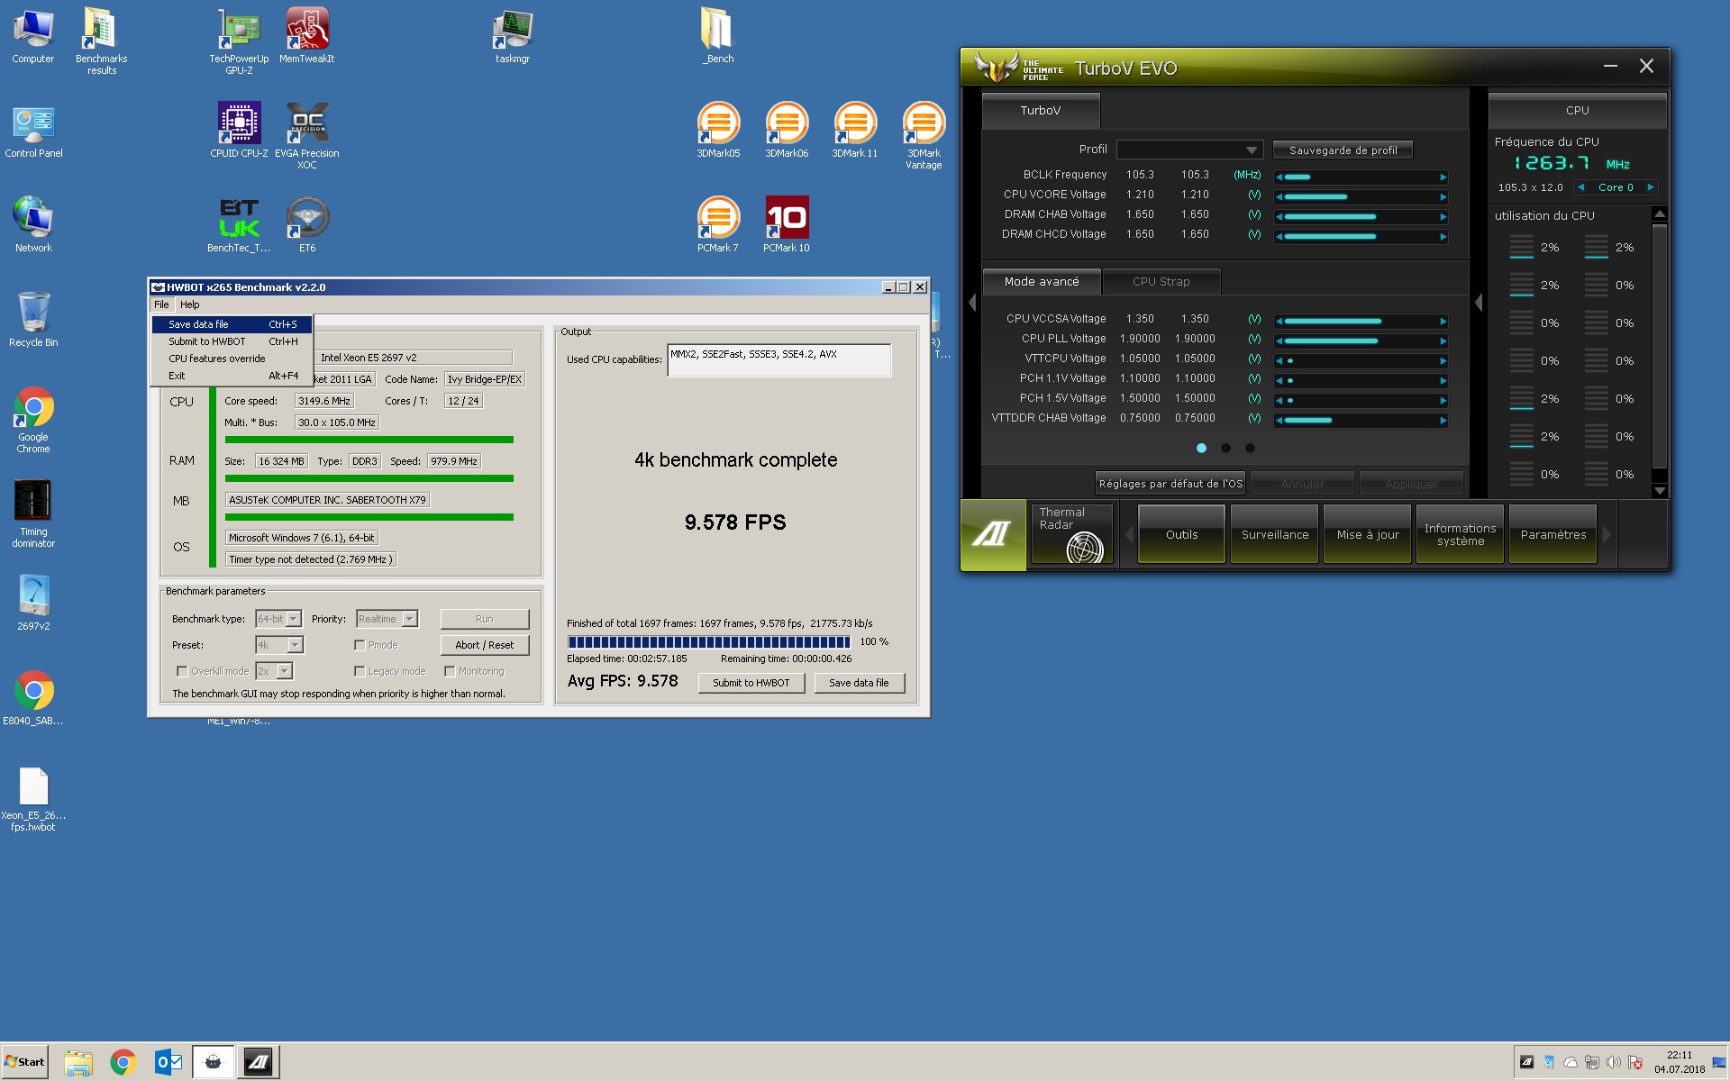Launch the 3DMark06 shortcut
Screen dimensions: 1730x1081
[x=787, y=131]
